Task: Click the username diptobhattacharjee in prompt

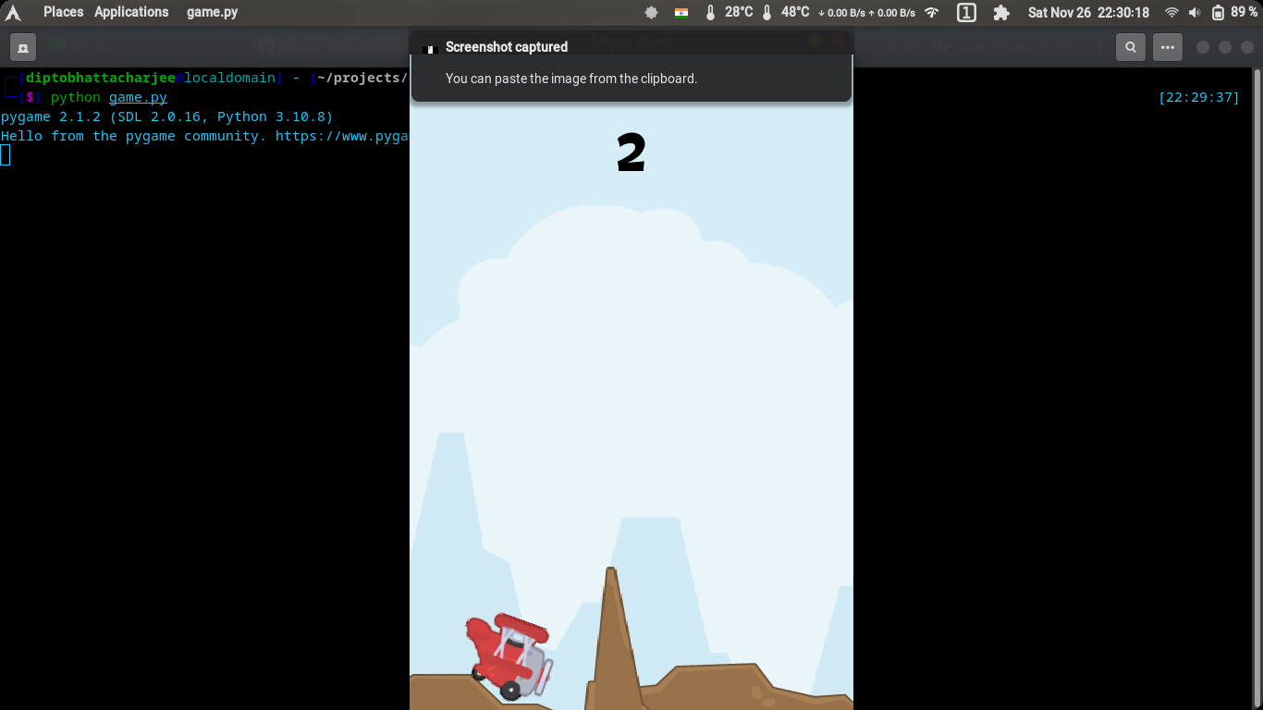Action: [101, 78]
